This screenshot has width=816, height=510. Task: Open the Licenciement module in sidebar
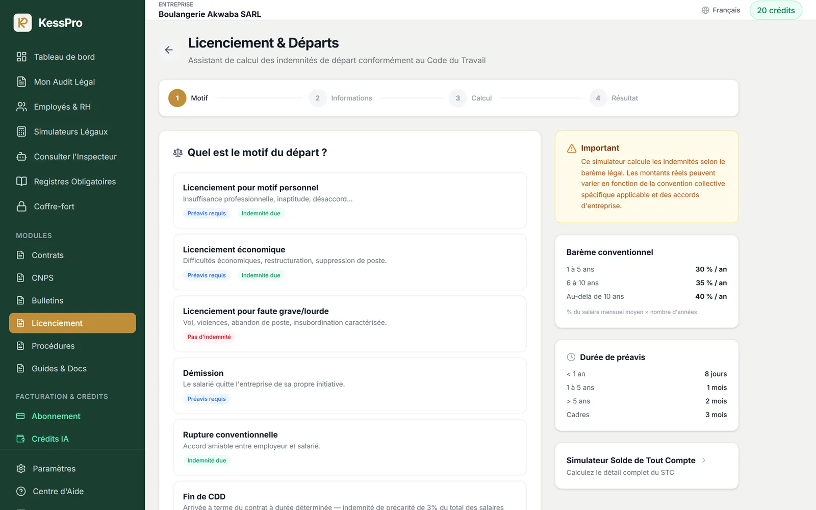tap(72, 323)
